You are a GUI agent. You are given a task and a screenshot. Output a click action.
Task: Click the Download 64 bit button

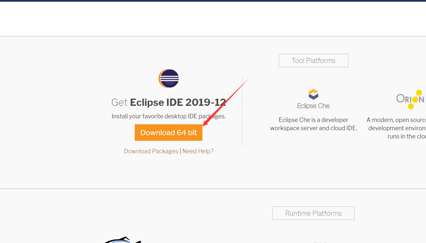168,133
